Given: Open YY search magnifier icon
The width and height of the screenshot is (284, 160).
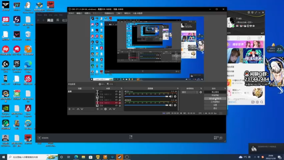Looking at the screenshot, I should 262,102.
